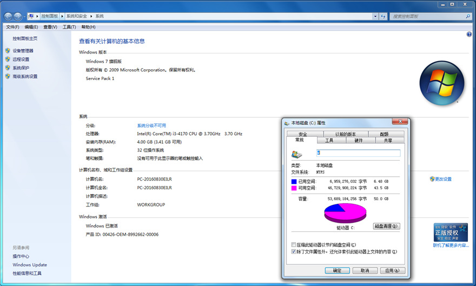Expand the chevron before 控制面板 in the address bar
Screen dimensions: 476x286
click(37, 16)
